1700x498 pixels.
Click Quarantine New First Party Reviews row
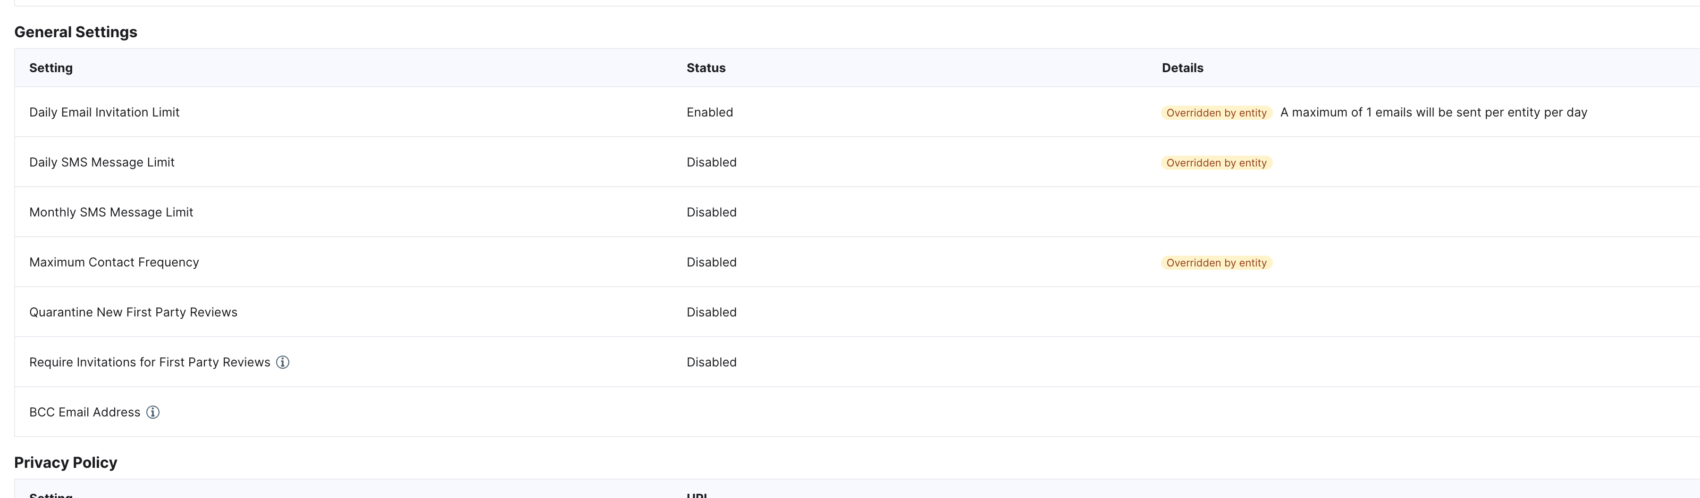pyautogui.click(x=857, y=312)
